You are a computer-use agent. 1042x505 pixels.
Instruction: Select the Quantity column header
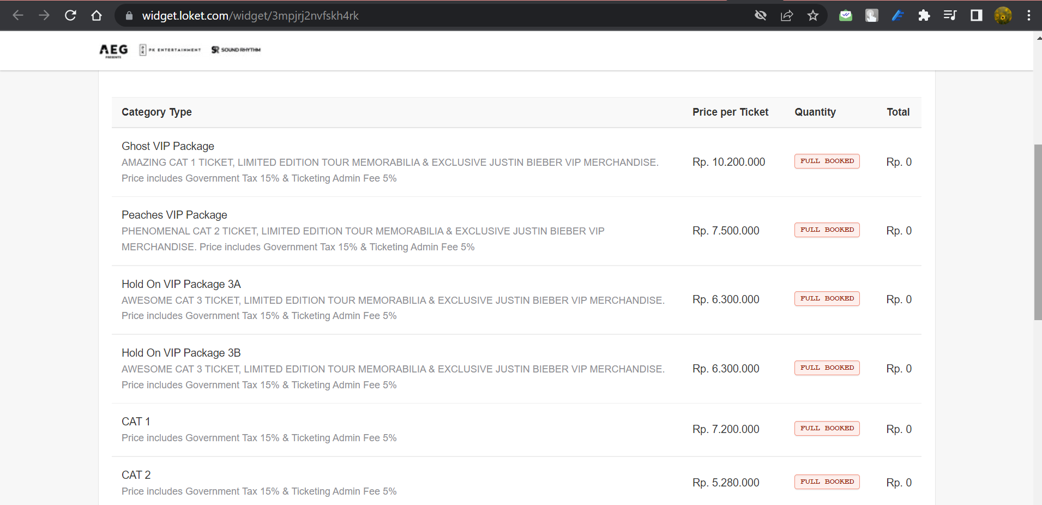[815, 112]
